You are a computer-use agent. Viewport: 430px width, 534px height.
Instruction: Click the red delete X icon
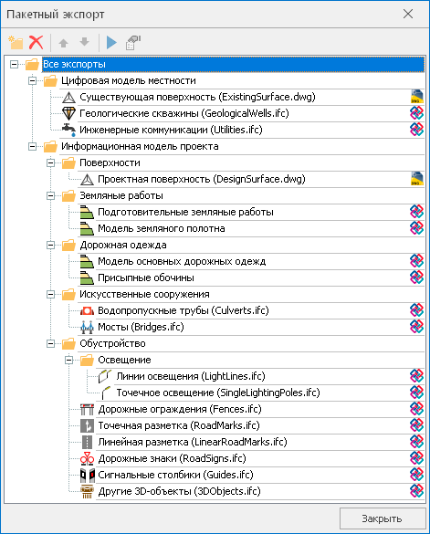click(37, 43)
